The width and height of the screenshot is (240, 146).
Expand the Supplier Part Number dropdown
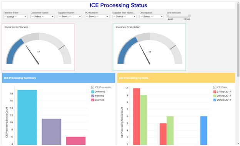click(x=124, y=17)
